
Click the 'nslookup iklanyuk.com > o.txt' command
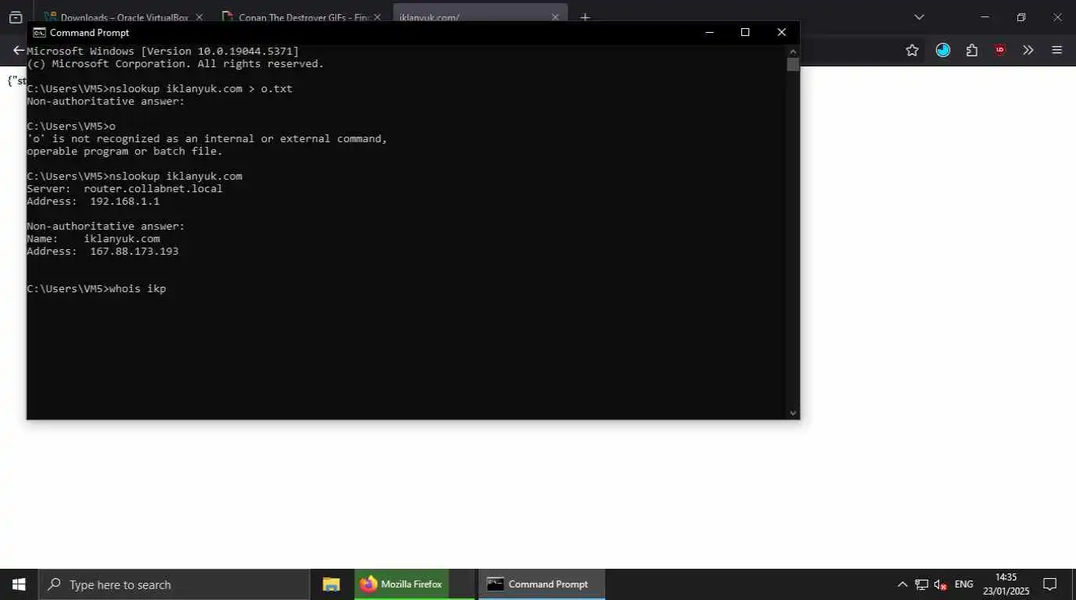[201, 89]
